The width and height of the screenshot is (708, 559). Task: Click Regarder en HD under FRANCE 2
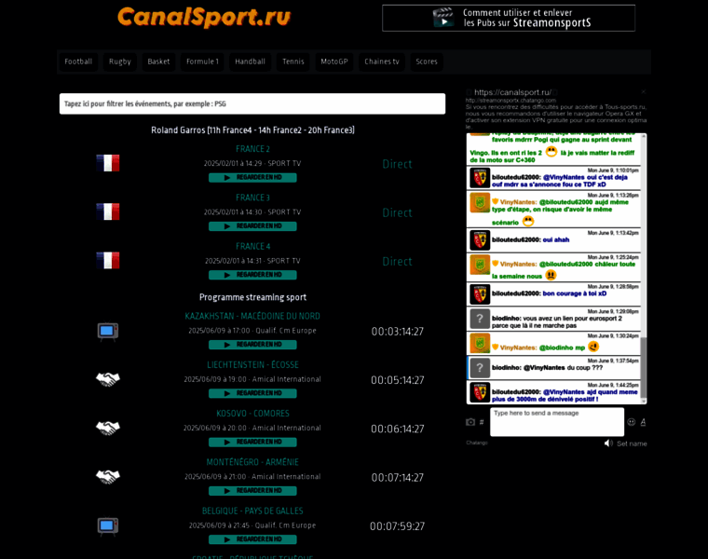(252, 177)
